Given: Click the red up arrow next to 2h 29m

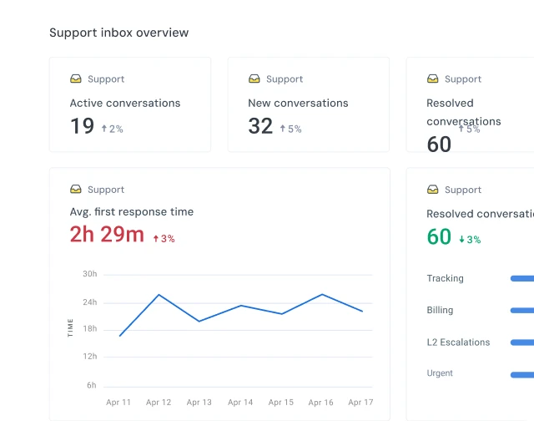Looking at the screenshot, I should [155, 239].
